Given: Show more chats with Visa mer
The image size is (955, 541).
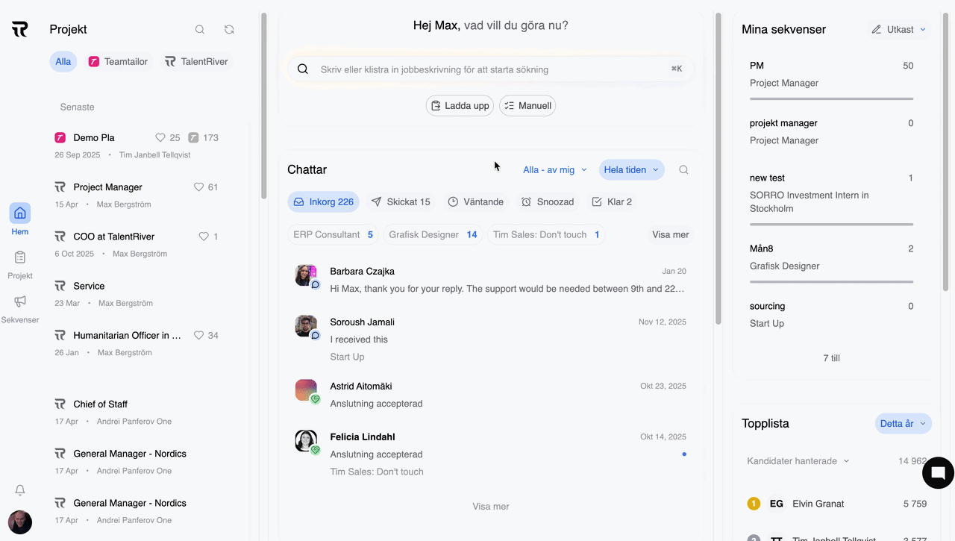Looking at the screenshot, I should tap(491, 507).
